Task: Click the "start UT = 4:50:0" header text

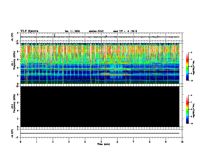Action: coord(125,31)
